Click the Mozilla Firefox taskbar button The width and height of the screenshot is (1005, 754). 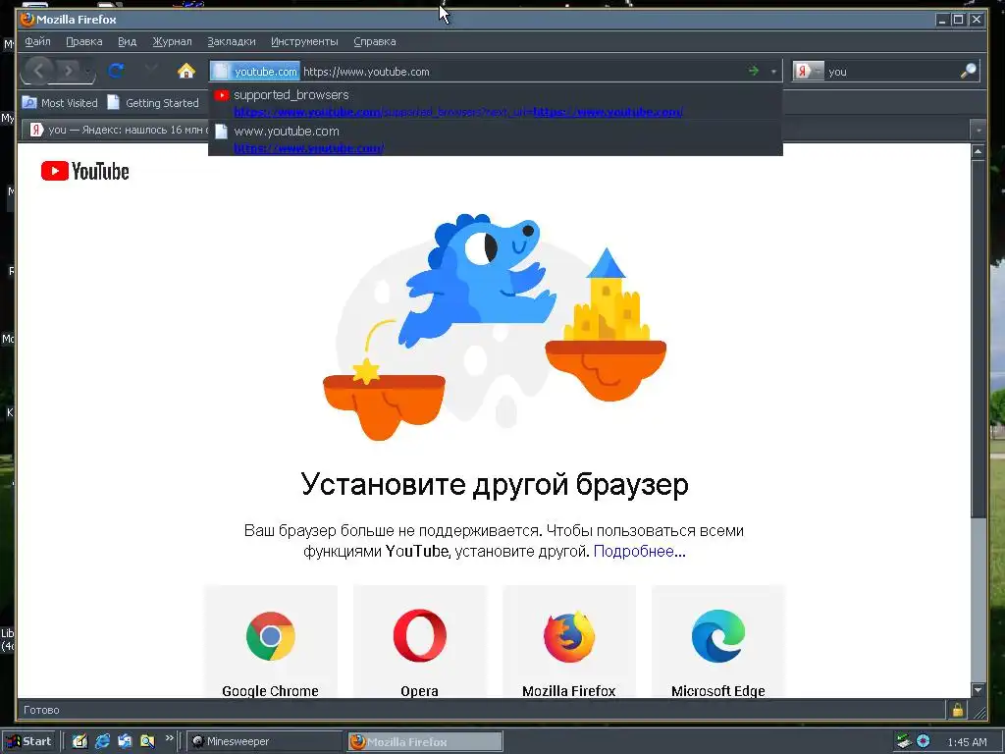click(425, 742)
